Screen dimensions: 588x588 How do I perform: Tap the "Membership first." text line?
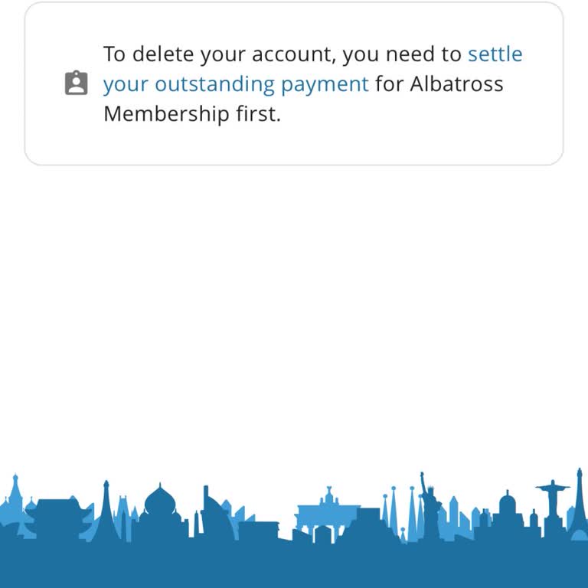[192, 114]
